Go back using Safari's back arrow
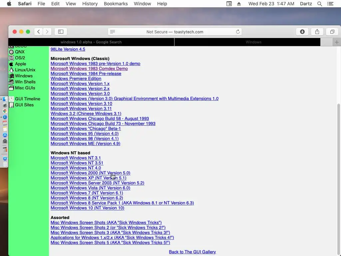Viewport: 341px width, 256px height. (39, 32)
